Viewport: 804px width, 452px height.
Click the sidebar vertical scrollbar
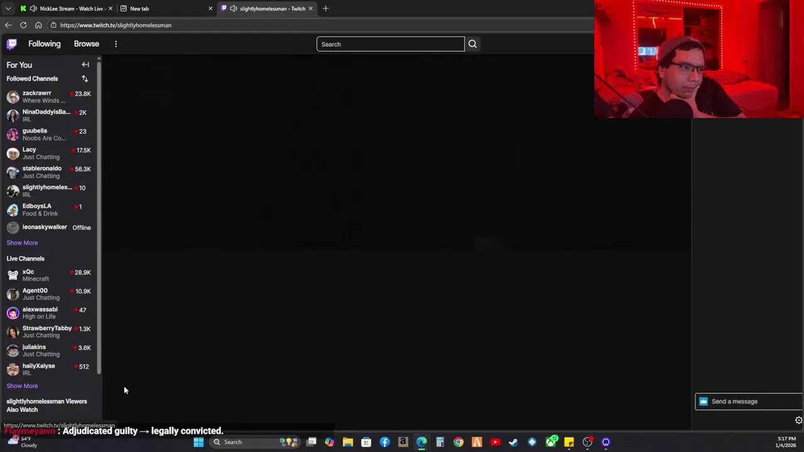(x=99, y=217)
